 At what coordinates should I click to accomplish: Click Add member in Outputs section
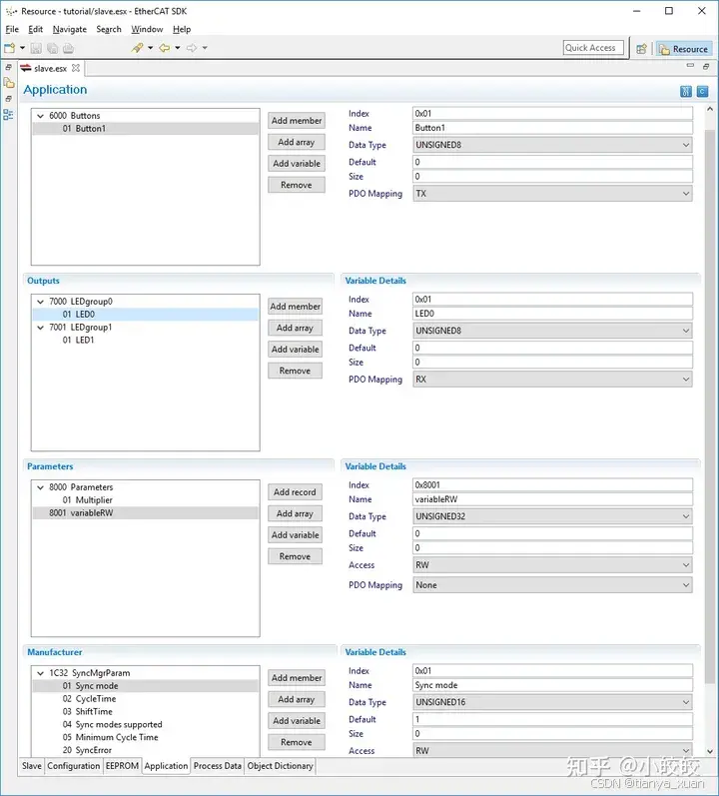point(295,306)
